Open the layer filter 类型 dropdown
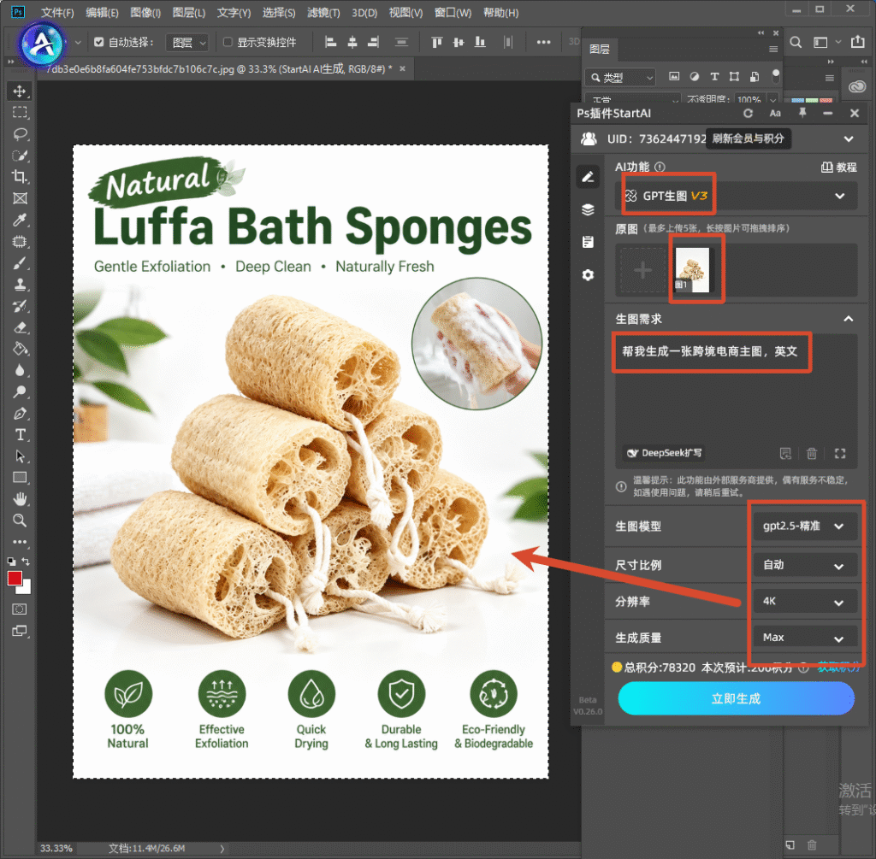The width and height of the screenshot is (876, 859). pyautogui.click(x=621, y=77)
